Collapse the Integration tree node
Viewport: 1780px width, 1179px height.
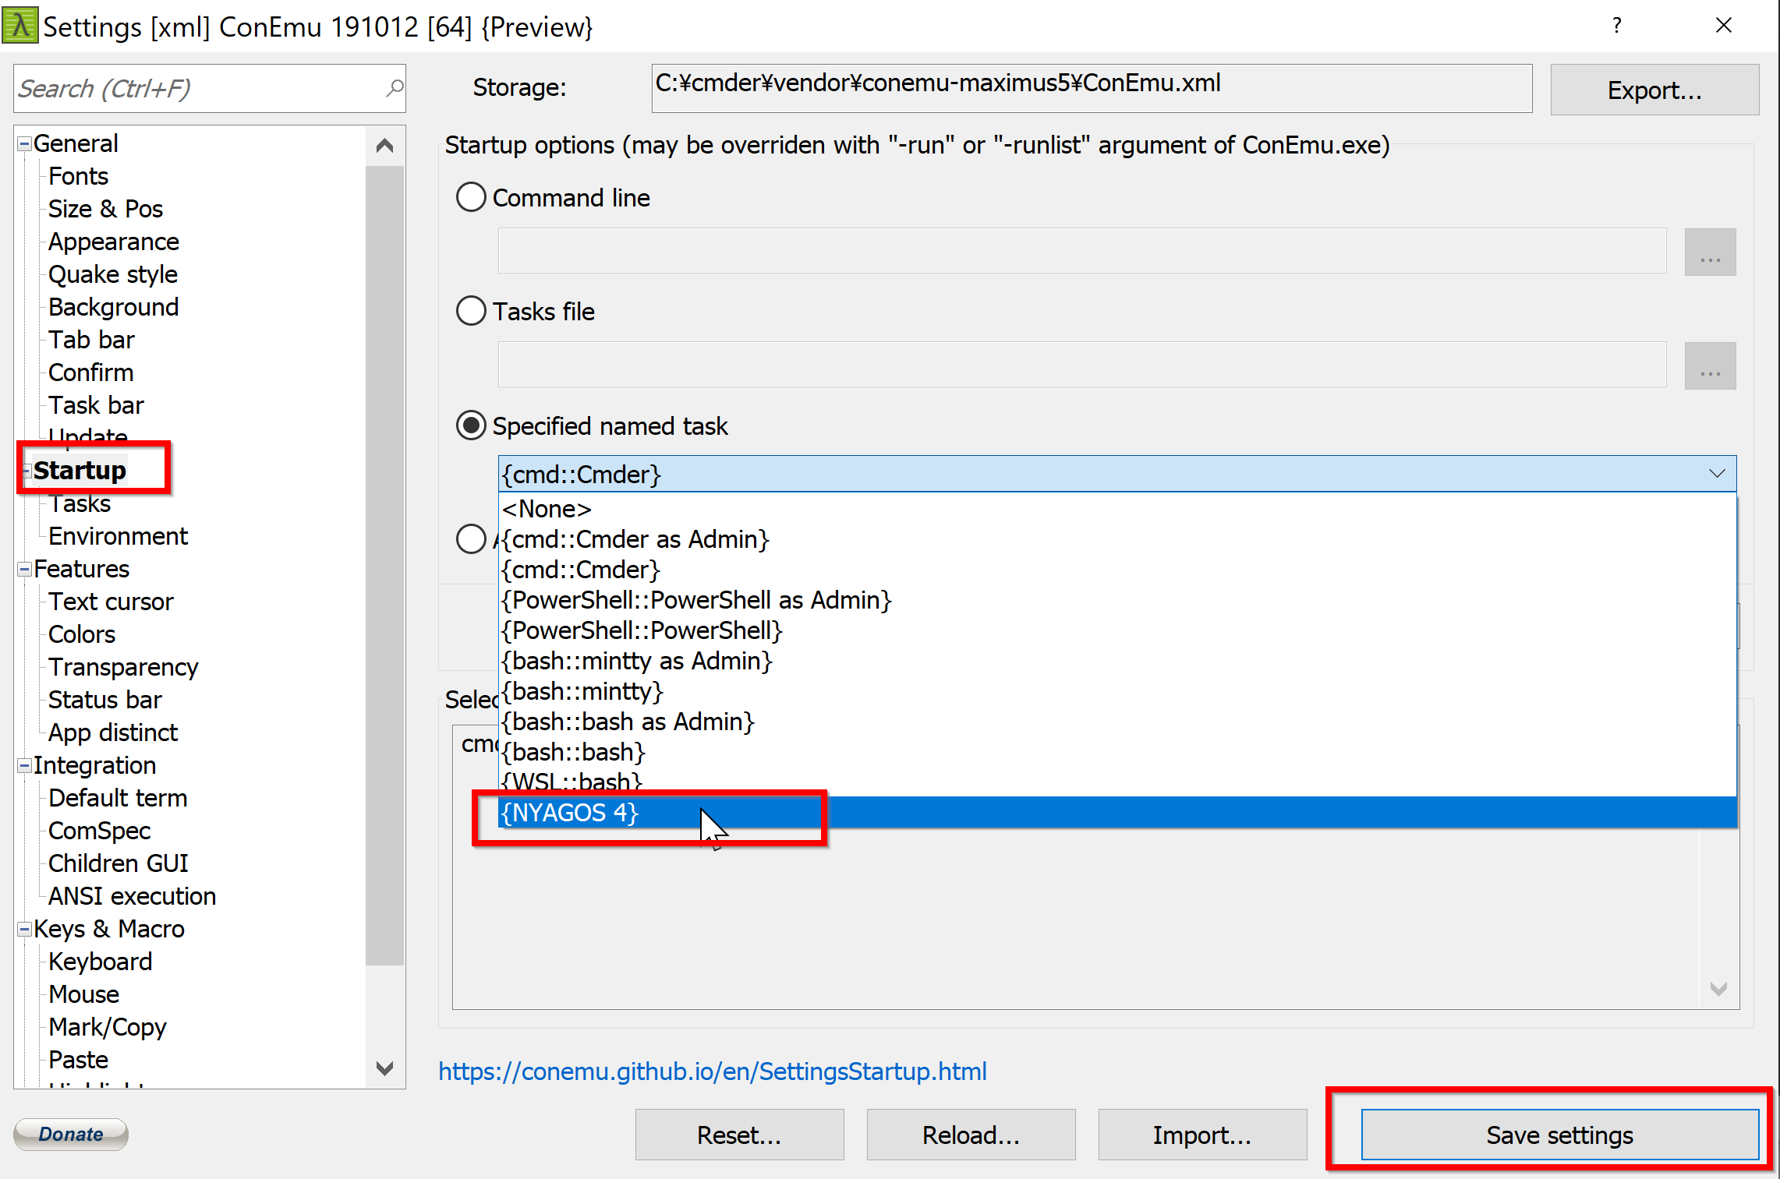(24, 765)
